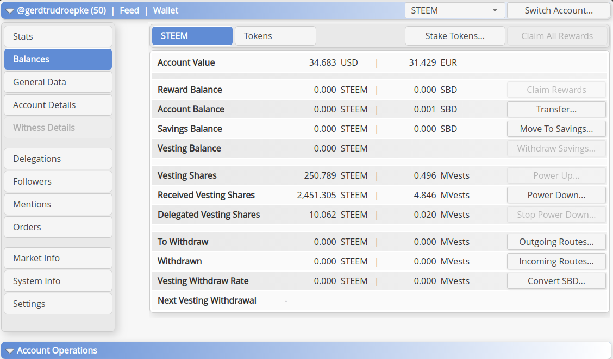Open Outgoing Routes dialog
This screenshot has width=613, height=359.
(556, 242)
